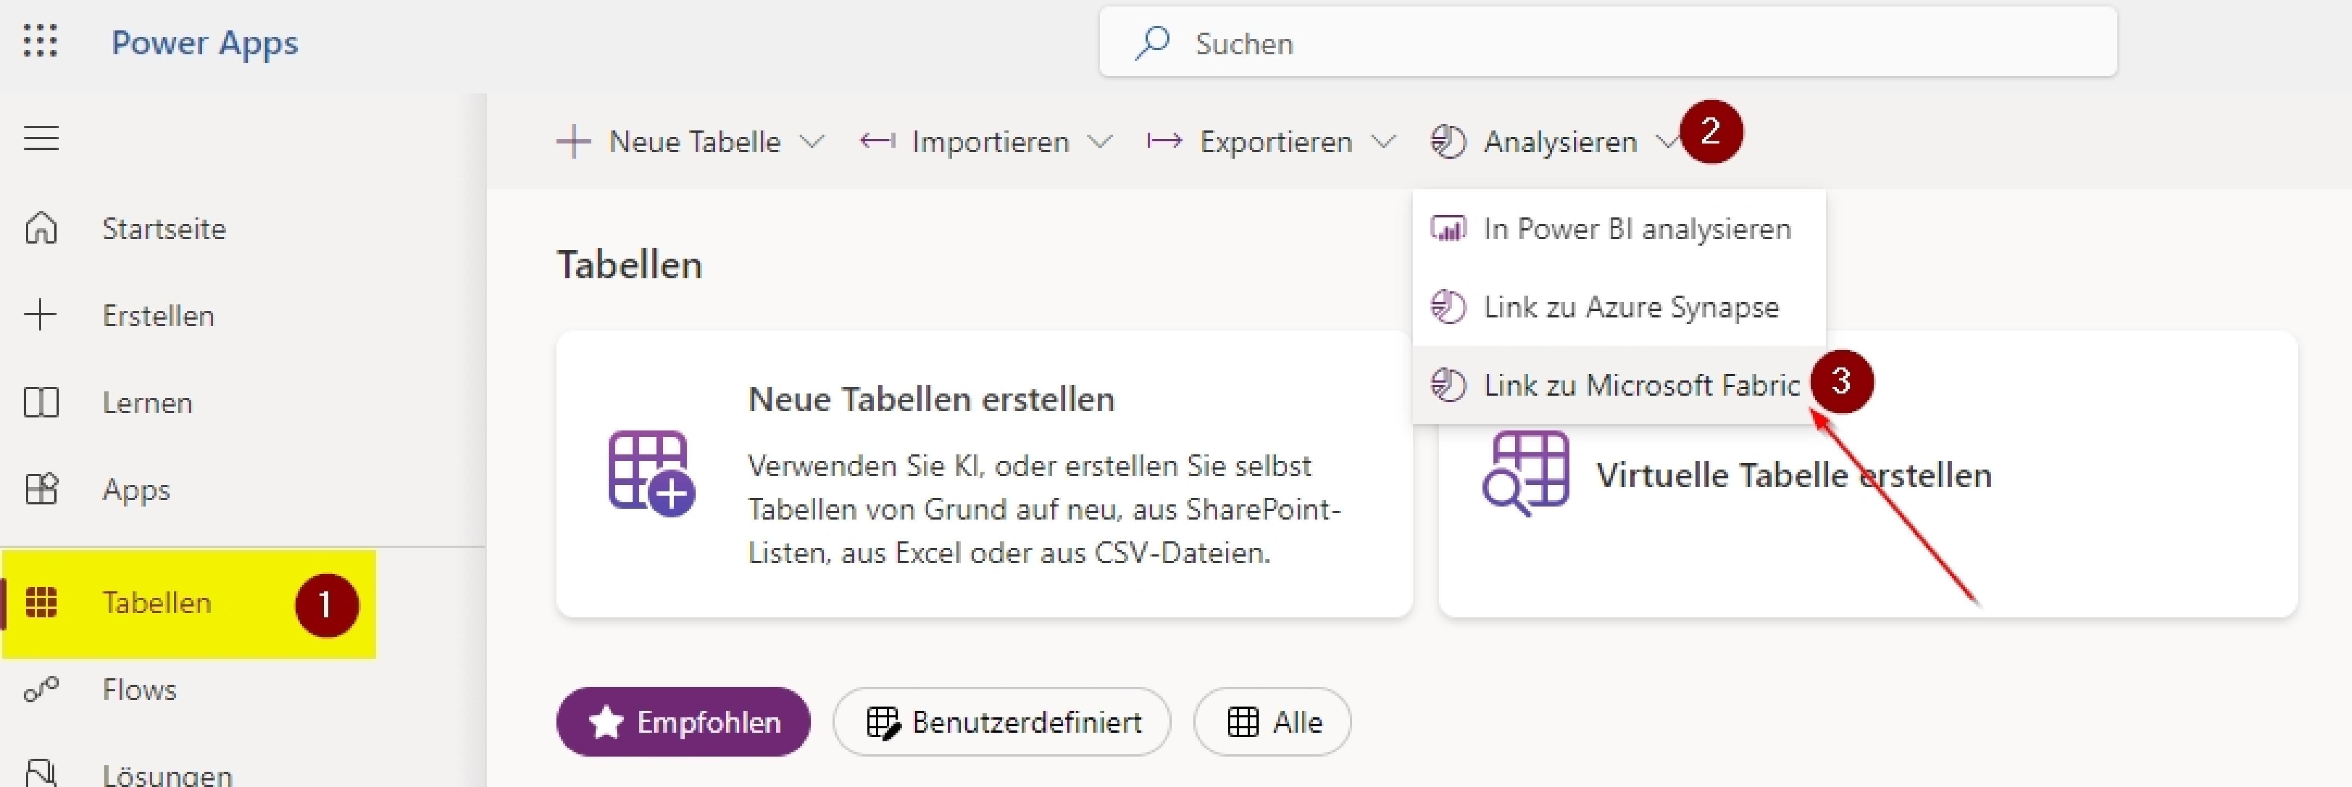The image size is (2352, 787).
Task: Click the Lernen book icon
Action: [x=41, y=403]
